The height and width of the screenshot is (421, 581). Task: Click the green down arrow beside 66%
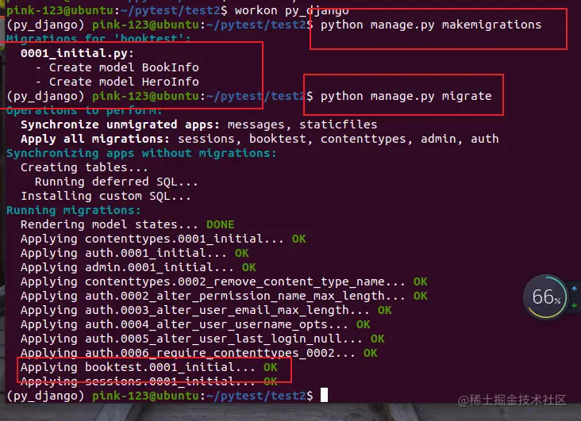pyautogui.click(x=575, y=305)
